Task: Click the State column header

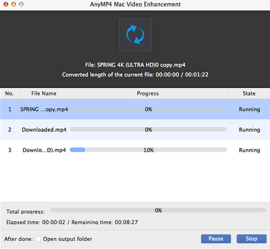Action: click(x=248, y=93)
